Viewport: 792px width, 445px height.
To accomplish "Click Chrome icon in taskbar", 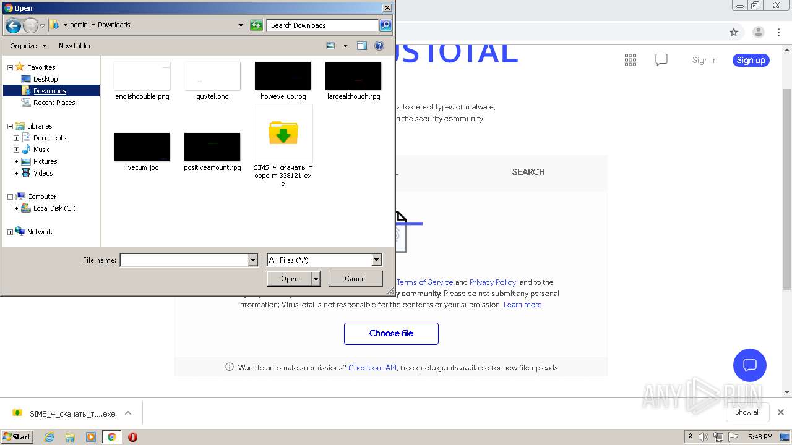I will pyautogui.click(x=111, y=437).
